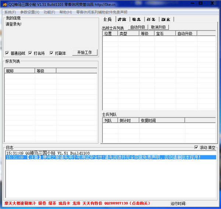The height and width of the screenshot is (209, 221).
Task: Click the 列队 column header
Action: (x=110, y=120)
